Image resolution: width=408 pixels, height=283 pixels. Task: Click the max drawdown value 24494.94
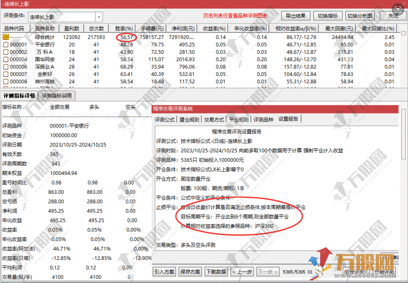point(342,38)
